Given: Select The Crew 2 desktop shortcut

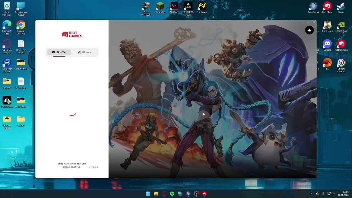Looking at the screenshot, I should [x=202, y=8].
